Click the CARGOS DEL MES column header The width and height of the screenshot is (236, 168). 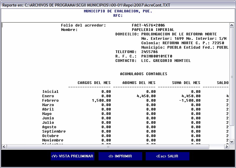pyautogui.click(x=94, y=83)
